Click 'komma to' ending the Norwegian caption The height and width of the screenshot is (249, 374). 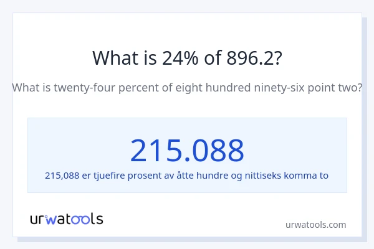(311, 176)
